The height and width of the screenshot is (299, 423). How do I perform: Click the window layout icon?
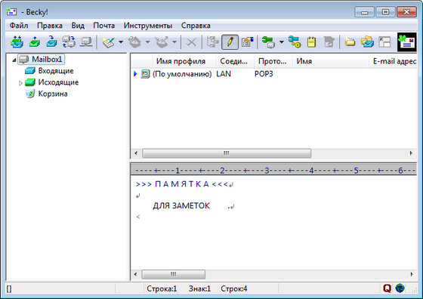(384, 42)
